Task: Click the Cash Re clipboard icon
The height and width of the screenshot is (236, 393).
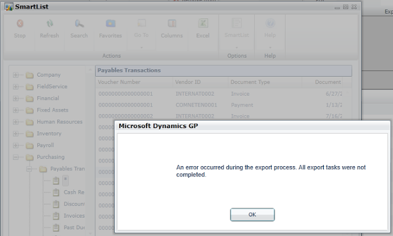Action: pyautogui.click(x=56, y=192)
